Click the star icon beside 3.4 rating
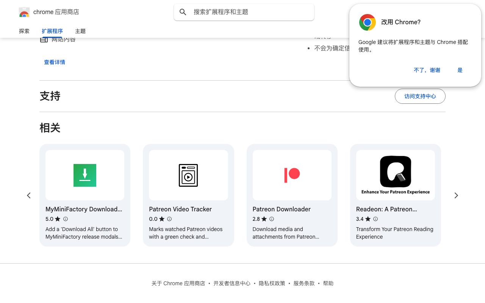The height and width of the screenshot is (303, 485). click(368, 219)
